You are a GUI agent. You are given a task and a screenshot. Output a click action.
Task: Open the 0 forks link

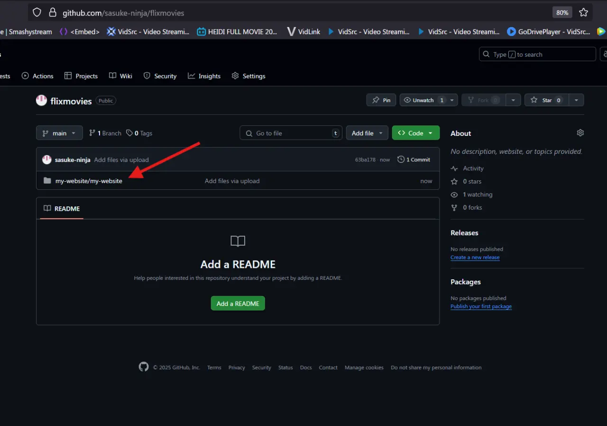point(467,207)
